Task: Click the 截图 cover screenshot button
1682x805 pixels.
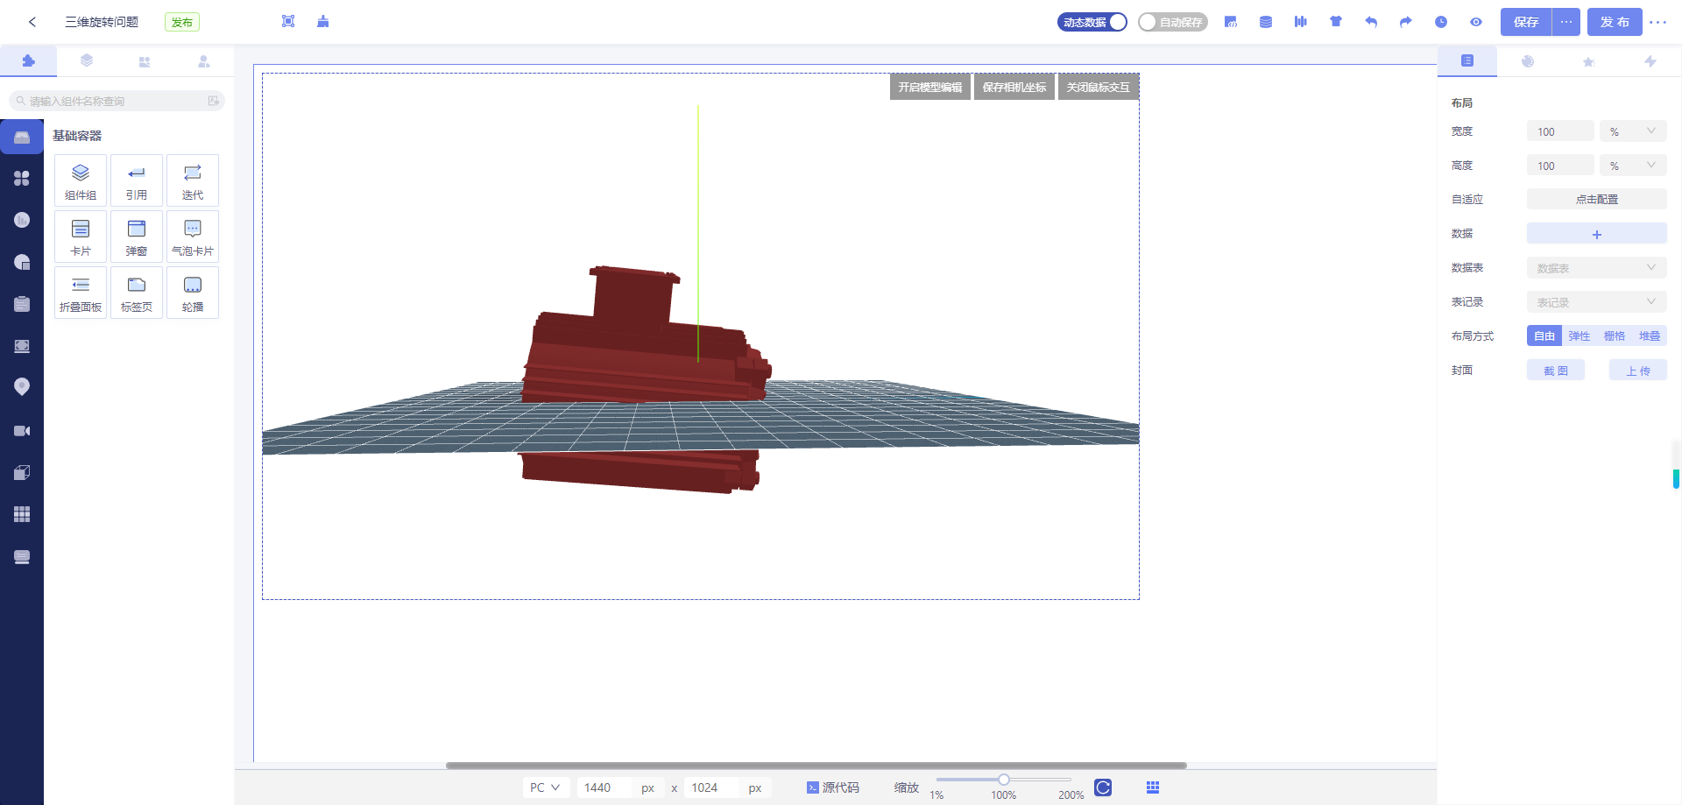Action: pyautogui.click(x=1556, y=371)
